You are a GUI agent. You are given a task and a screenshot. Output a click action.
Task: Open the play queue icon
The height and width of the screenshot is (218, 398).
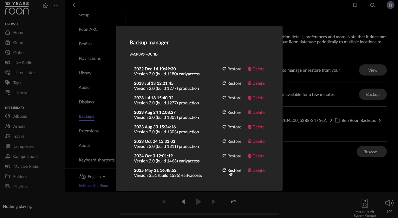click(233, 201)
